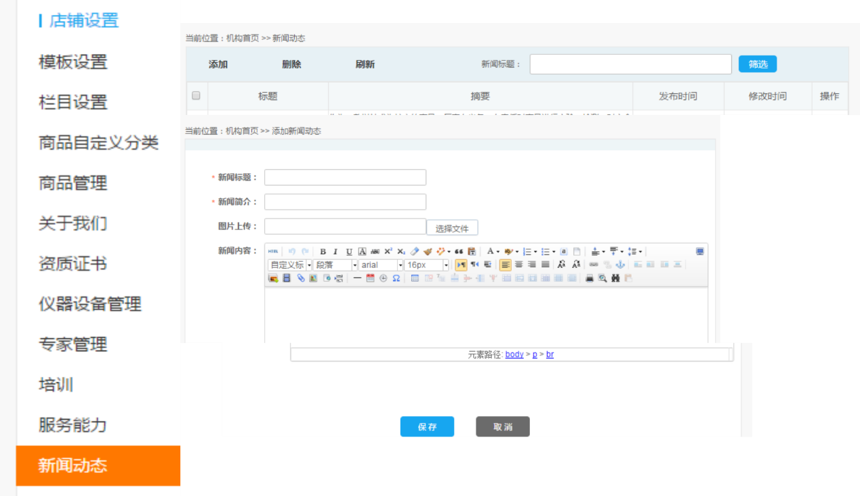Apply underline formatting in the editor

(349, 251)
